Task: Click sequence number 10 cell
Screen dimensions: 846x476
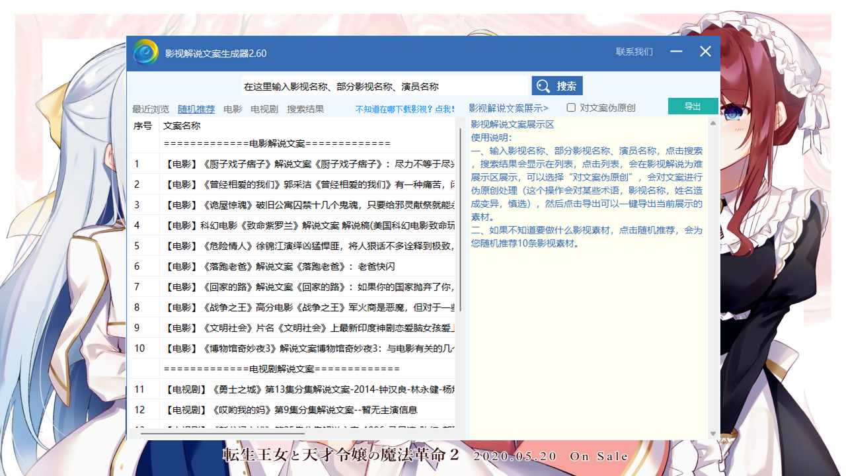Action: [143, 348]
